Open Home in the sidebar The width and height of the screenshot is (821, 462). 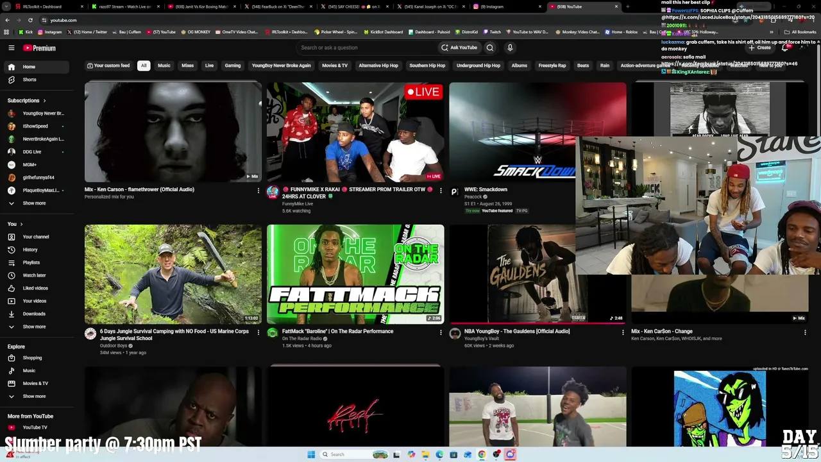click(36, 67)
